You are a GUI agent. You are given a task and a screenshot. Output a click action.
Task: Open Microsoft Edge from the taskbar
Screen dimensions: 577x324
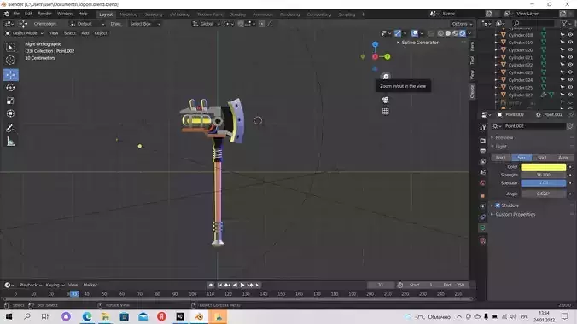pos(87,316)
